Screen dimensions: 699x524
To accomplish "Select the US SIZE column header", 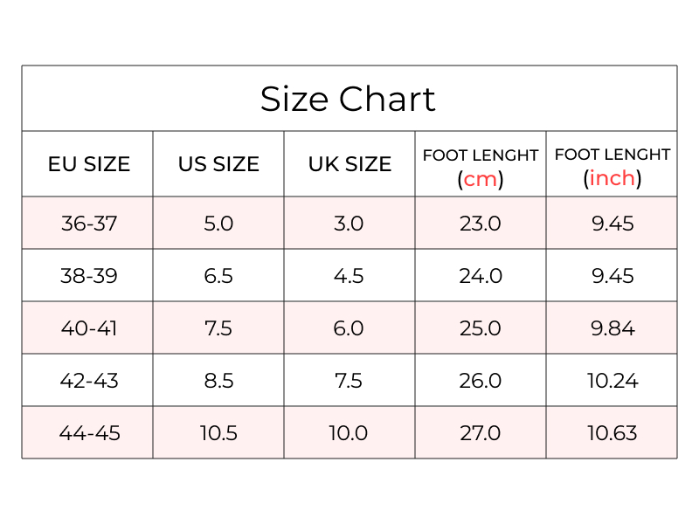I will click(x=218, y=164).
